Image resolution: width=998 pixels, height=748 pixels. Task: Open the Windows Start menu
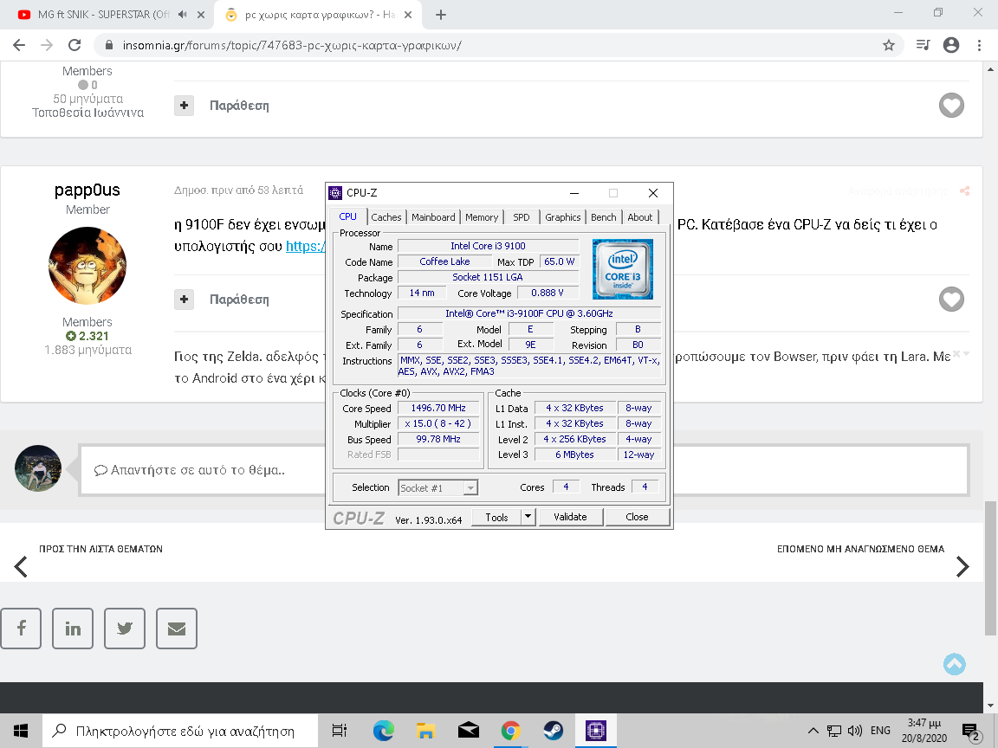pyautogui.click(x=21, y=731)
